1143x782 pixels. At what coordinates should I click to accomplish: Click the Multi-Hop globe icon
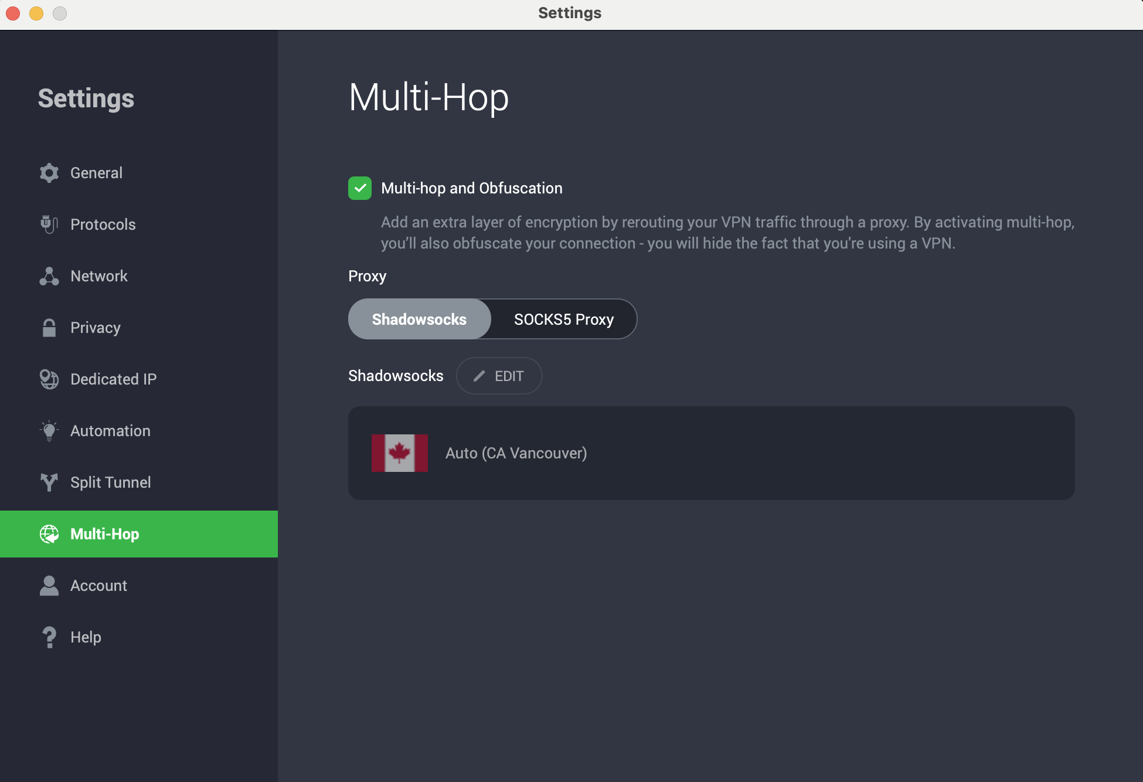click(x=49, y=533)
